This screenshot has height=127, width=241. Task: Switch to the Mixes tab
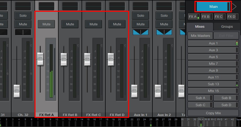tap(200, 27)
